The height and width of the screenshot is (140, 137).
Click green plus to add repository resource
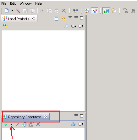coord(5,124)
